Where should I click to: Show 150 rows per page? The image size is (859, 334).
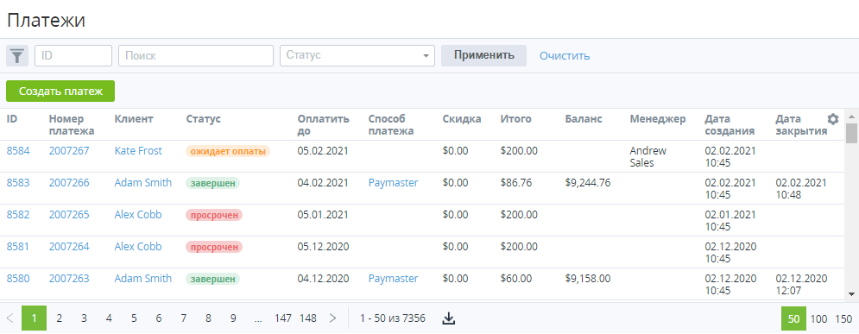[x=843, y=319]
